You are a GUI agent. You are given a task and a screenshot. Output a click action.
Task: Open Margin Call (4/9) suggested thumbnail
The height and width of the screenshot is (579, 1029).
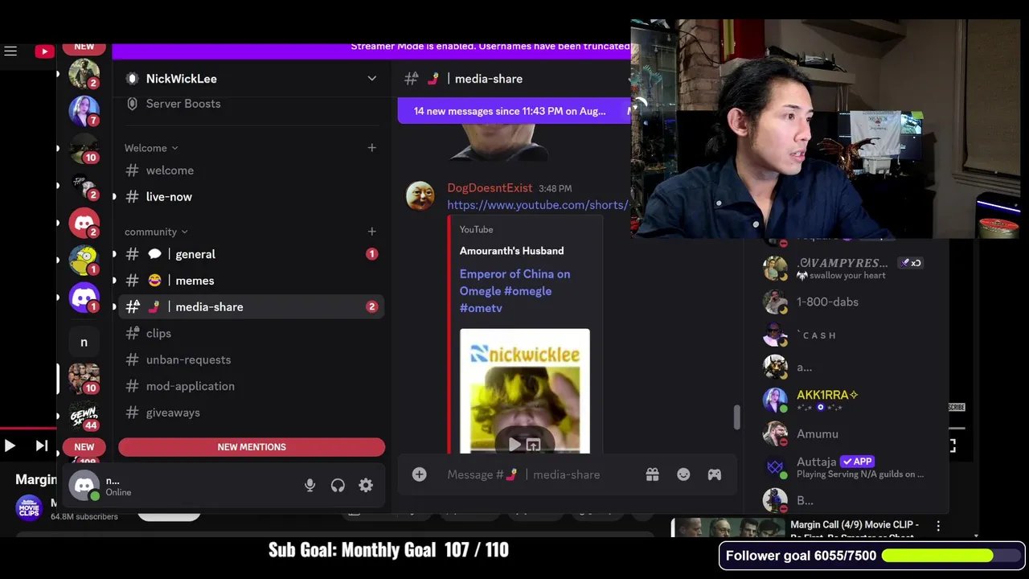(729, 528)
